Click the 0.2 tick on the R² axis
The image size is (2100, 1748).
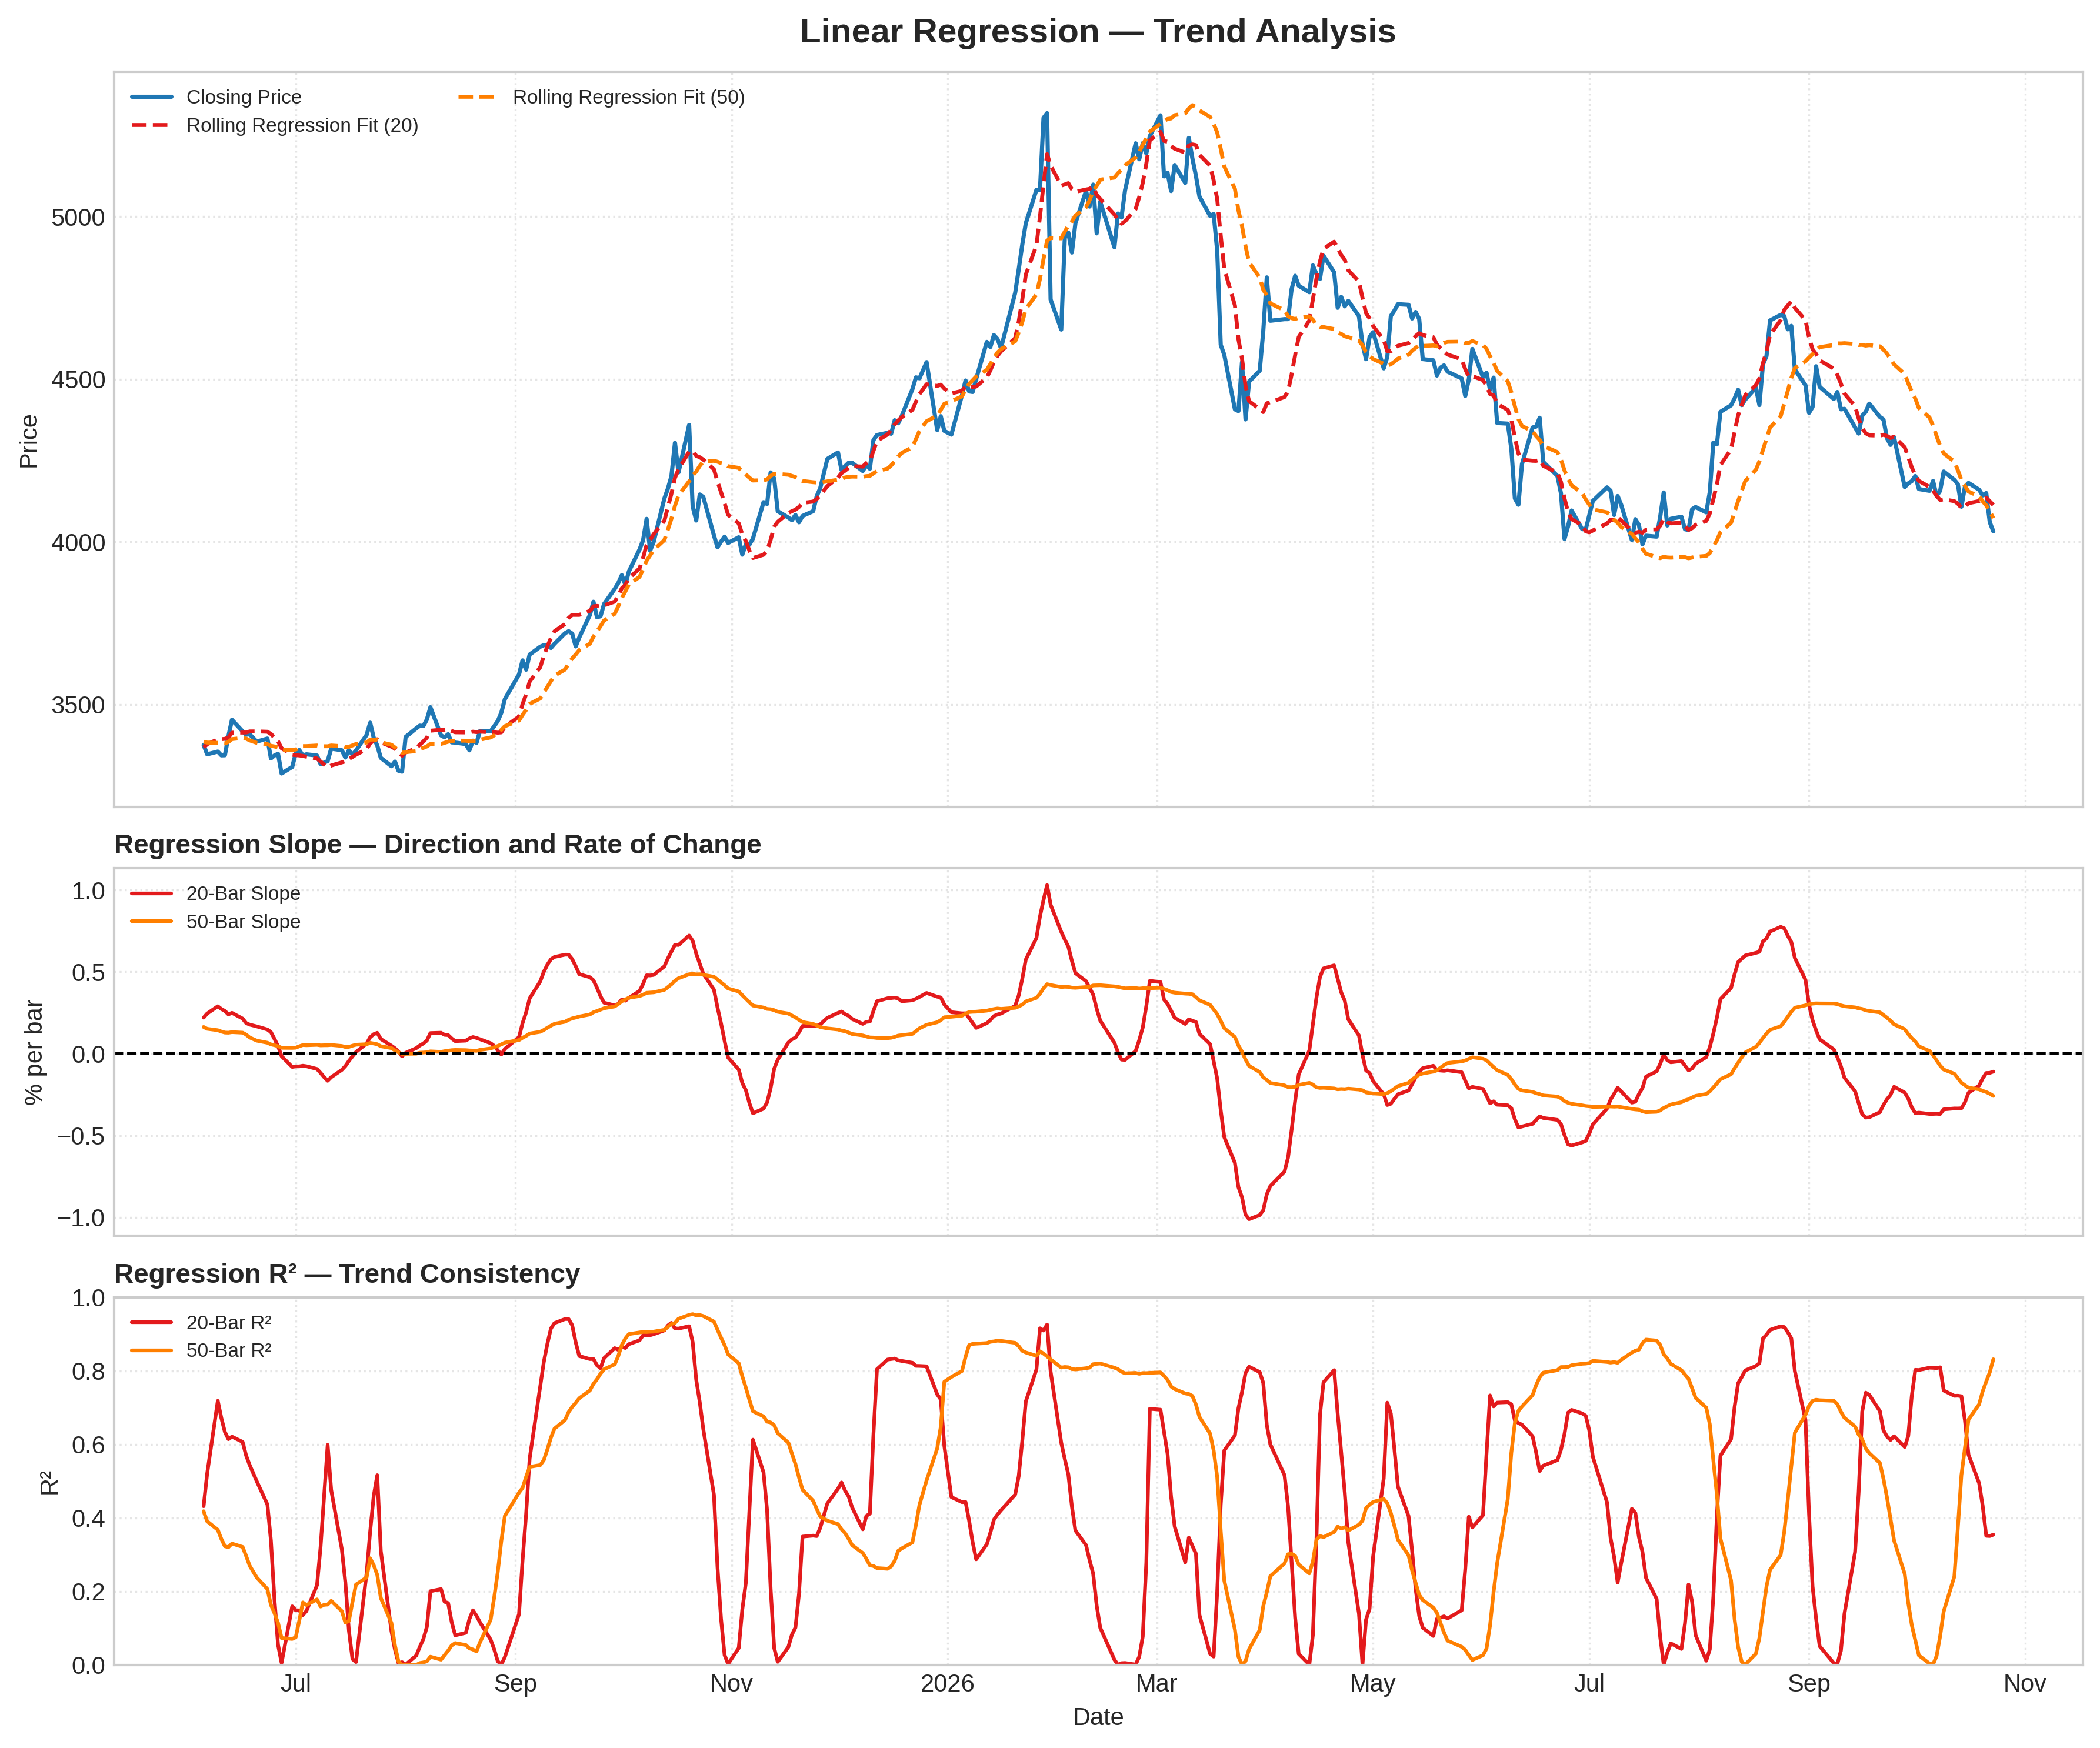point(88,1592)
